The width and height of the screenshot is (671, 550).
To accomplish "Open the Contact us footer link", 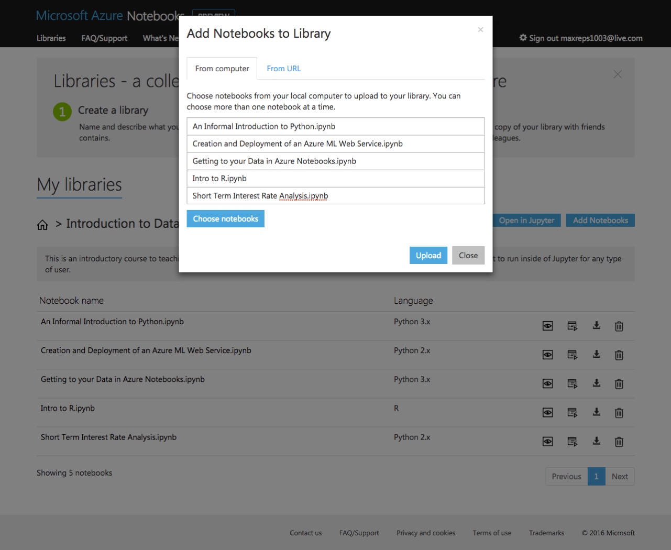I will click(x=306, y=533).
